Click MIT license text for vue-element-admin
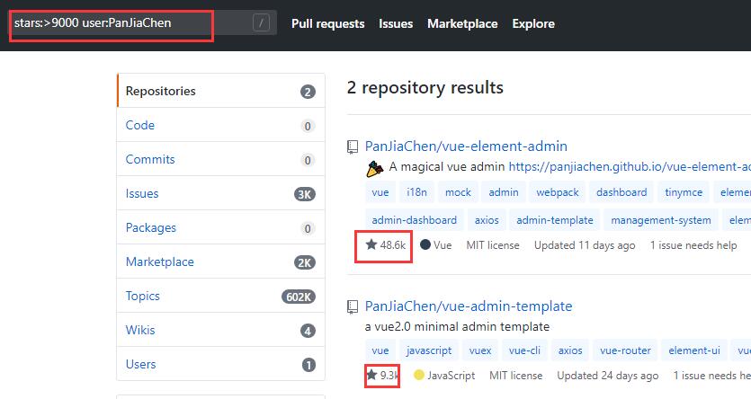Image resolution: width=751 pixels, height=399 pixels. [493, 245]
